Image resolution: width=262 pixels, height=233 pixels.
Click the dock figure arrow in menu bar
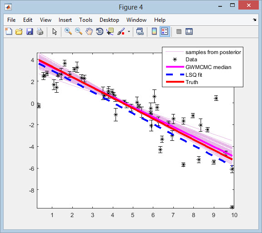click(x=254, y=20)
